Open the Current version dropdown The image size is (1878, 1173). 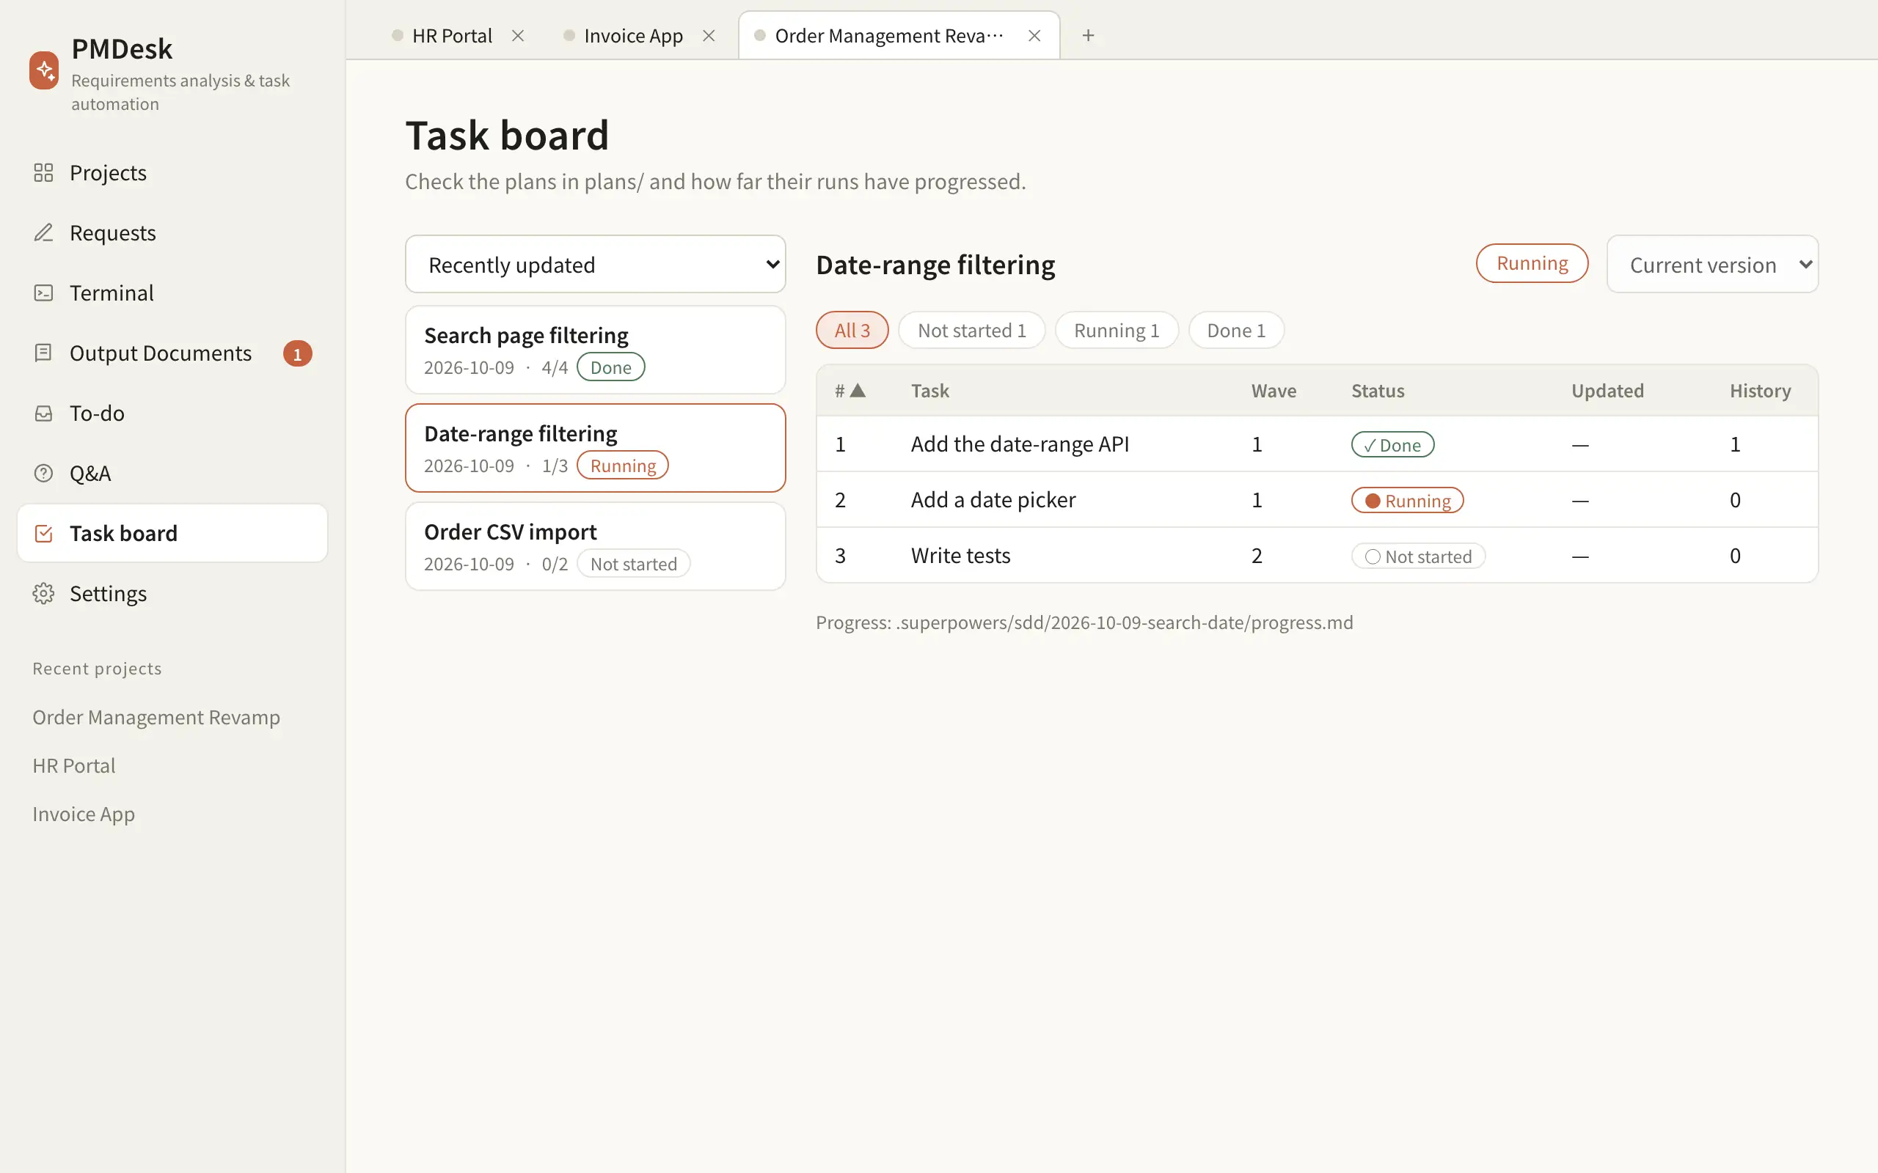(1712, 265)
